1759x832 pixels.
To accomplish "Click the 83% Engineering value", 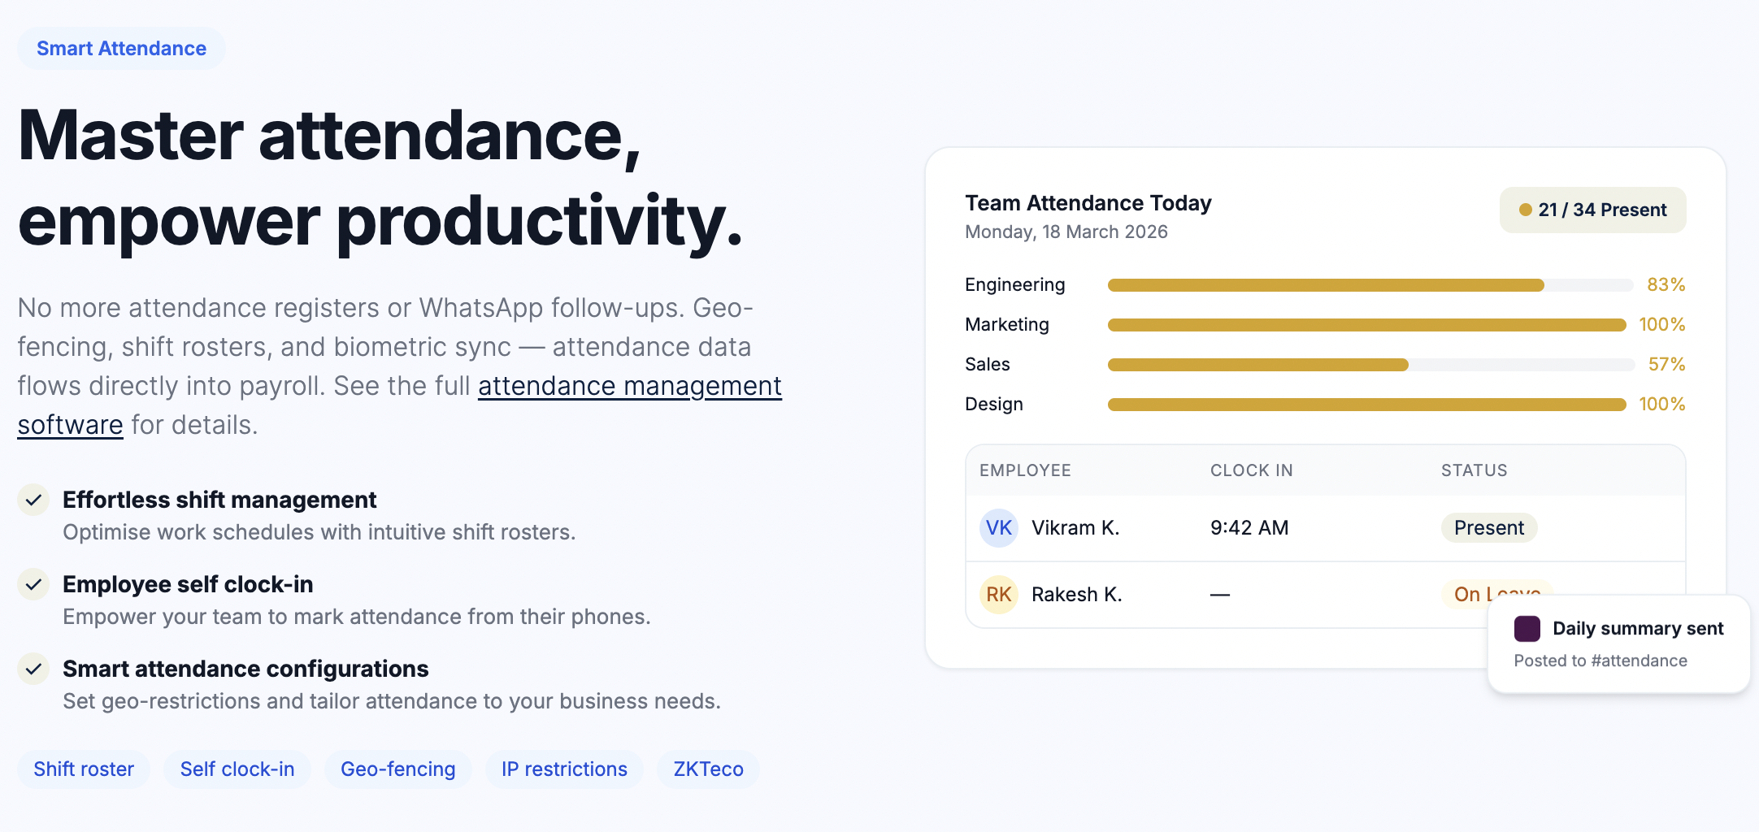I will click(x=1666, y=285).
